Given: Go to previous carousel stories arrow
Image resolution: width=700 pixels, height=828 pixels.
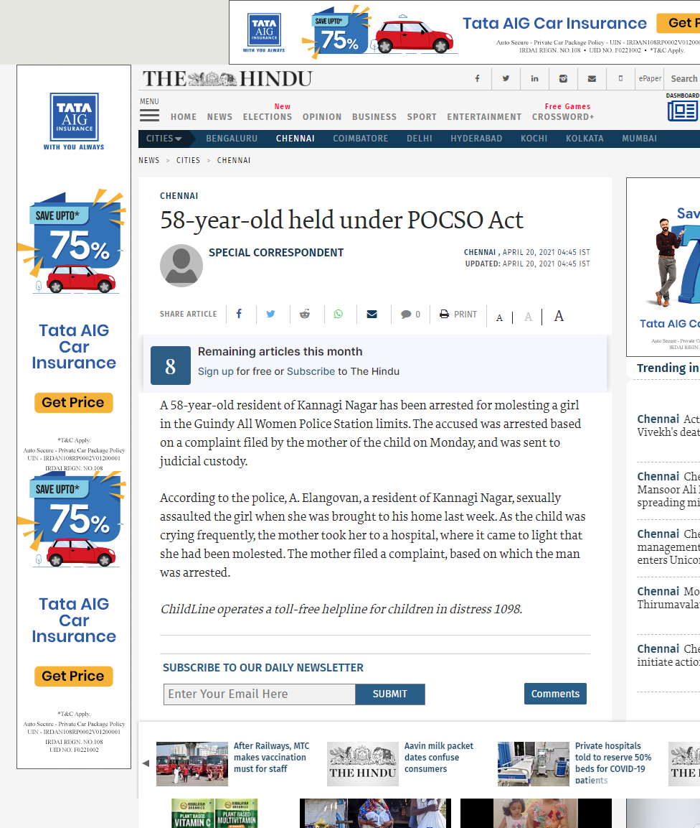Looking at the screenshot, I should pyautogui.click(x=146, y=763).
